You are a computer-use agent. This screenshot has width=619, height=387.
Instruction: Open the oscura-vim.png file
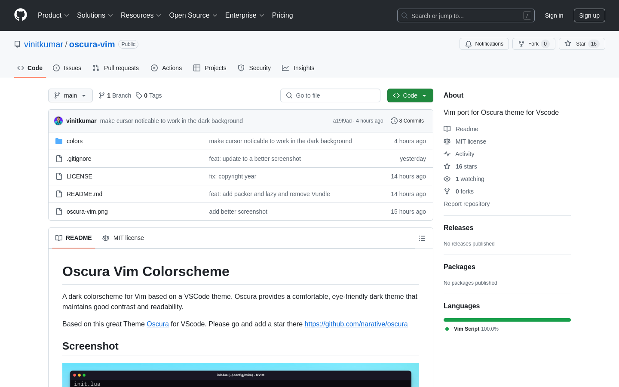coord(87,212)
